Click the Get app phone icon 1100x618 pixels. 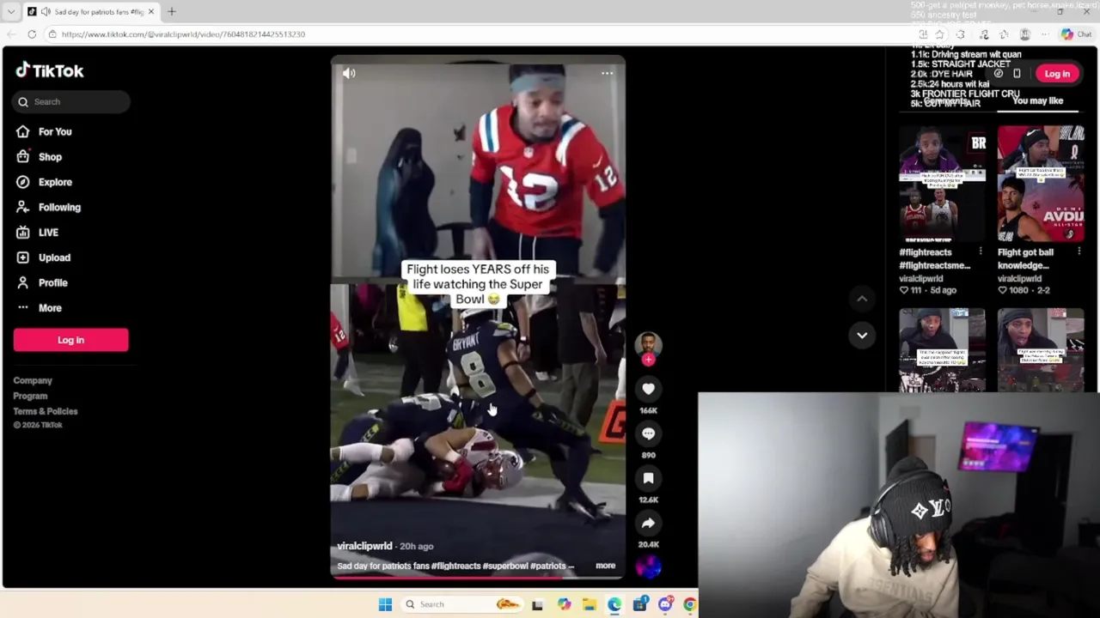tap(1017, 74)
